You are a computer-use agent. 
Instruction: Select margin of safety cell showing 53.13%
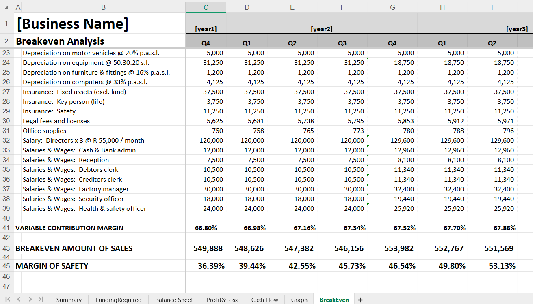coord(492,266)
